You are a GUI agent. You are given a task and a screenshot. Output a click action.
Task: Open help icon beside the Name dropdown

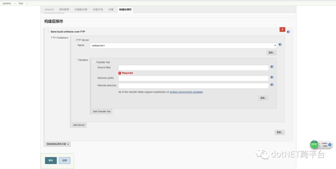point(280,45)
